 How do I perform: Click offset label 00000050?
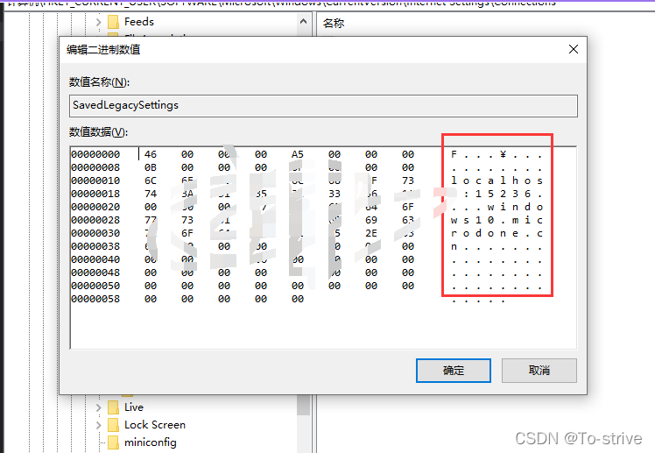(x=95, y=286)
